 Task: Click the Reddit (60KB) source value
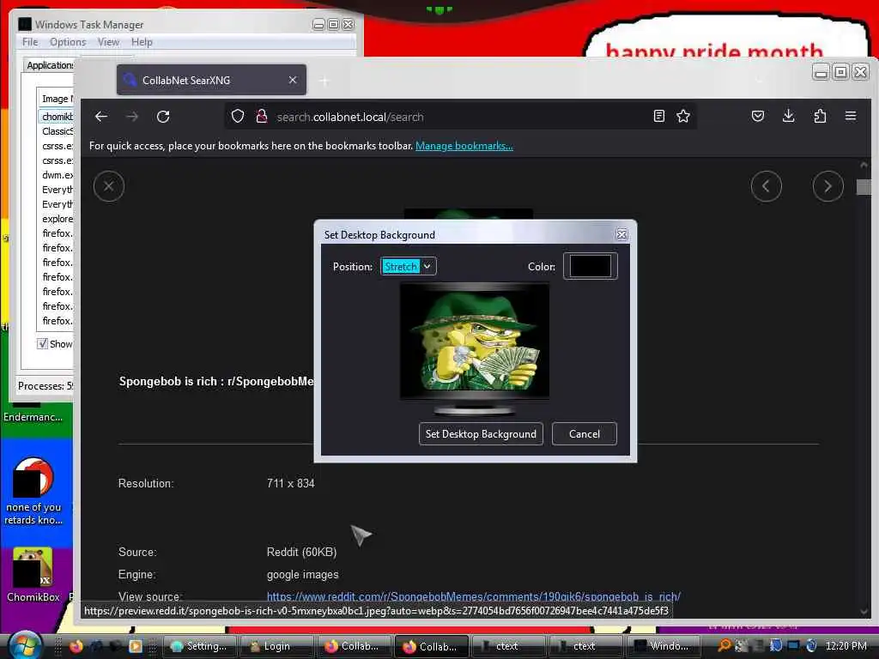pyautogui.click(x=301, y=552)
